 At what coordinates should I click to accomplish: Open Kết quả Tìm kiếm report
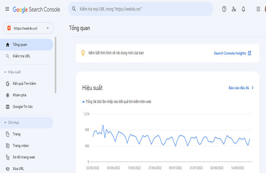27,83
